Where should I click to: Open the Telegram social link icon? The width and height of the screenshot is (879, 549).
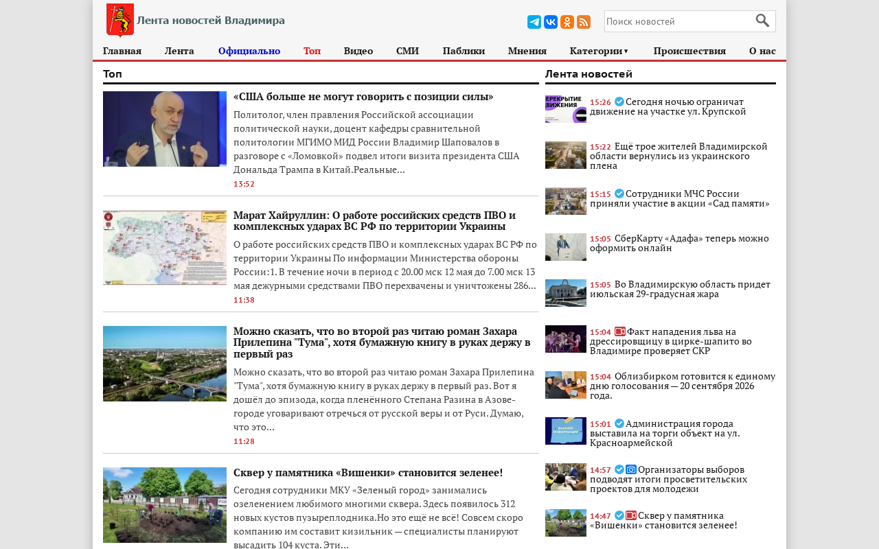[x=534, y=22]
